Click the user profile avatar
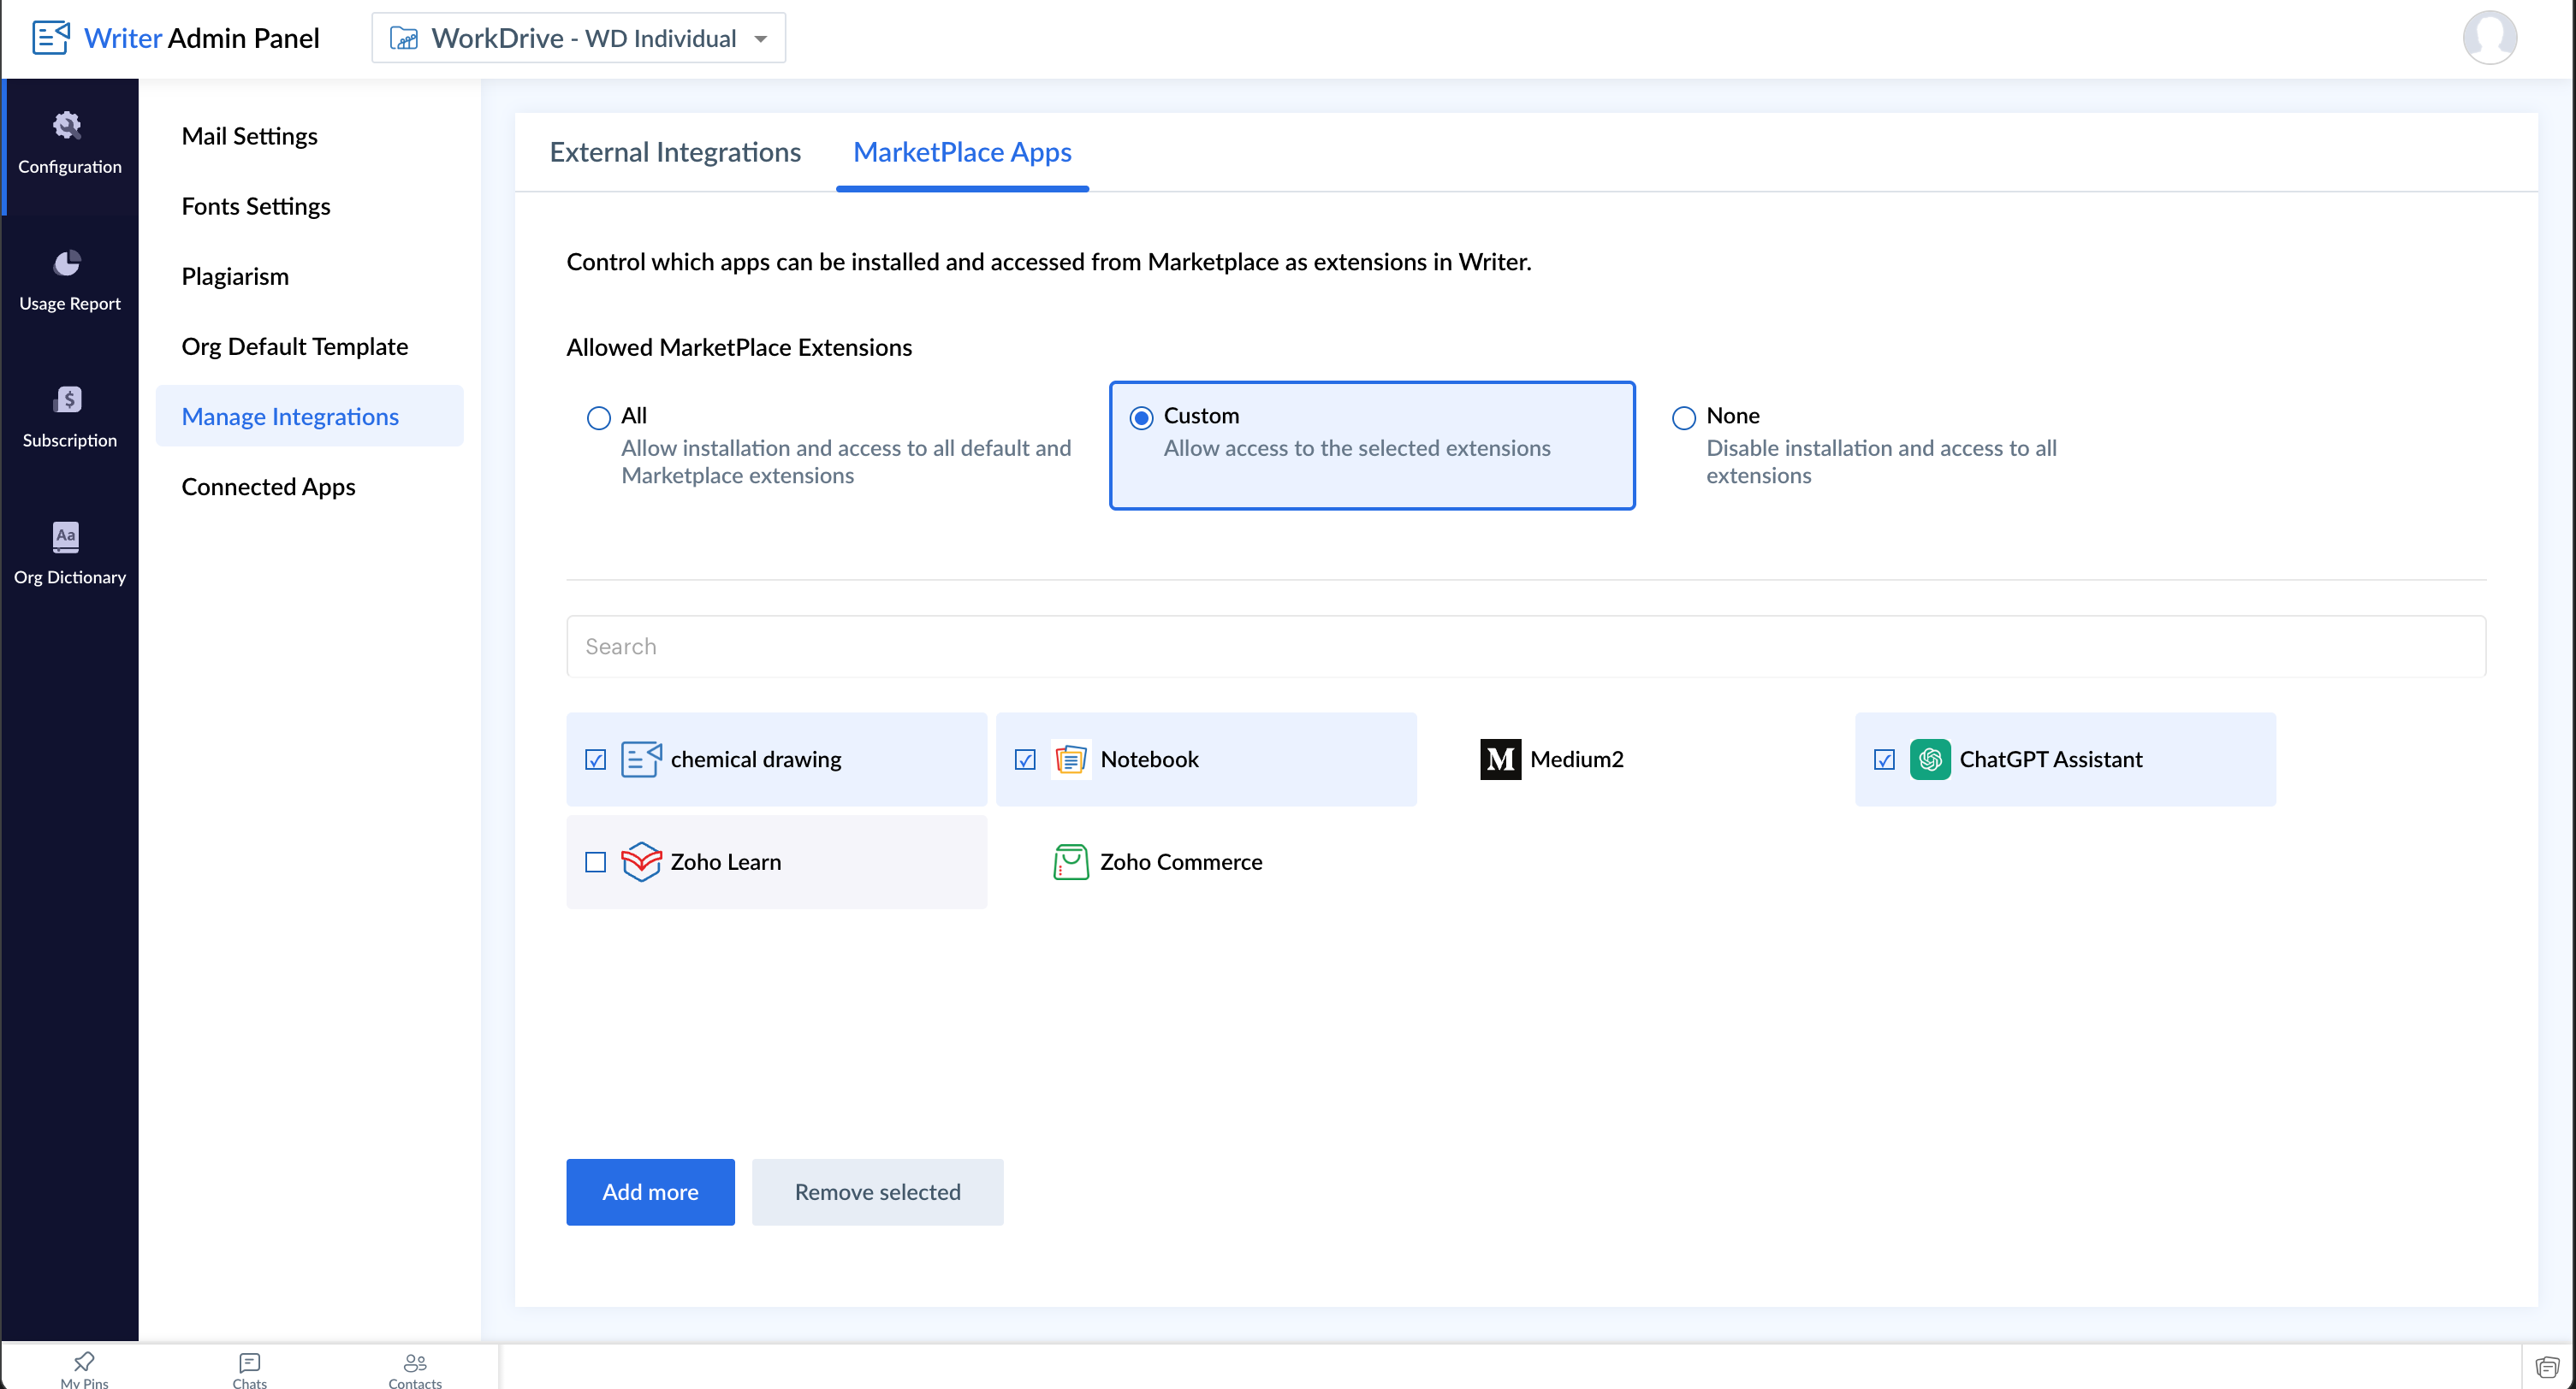 tap(2489, 38)
